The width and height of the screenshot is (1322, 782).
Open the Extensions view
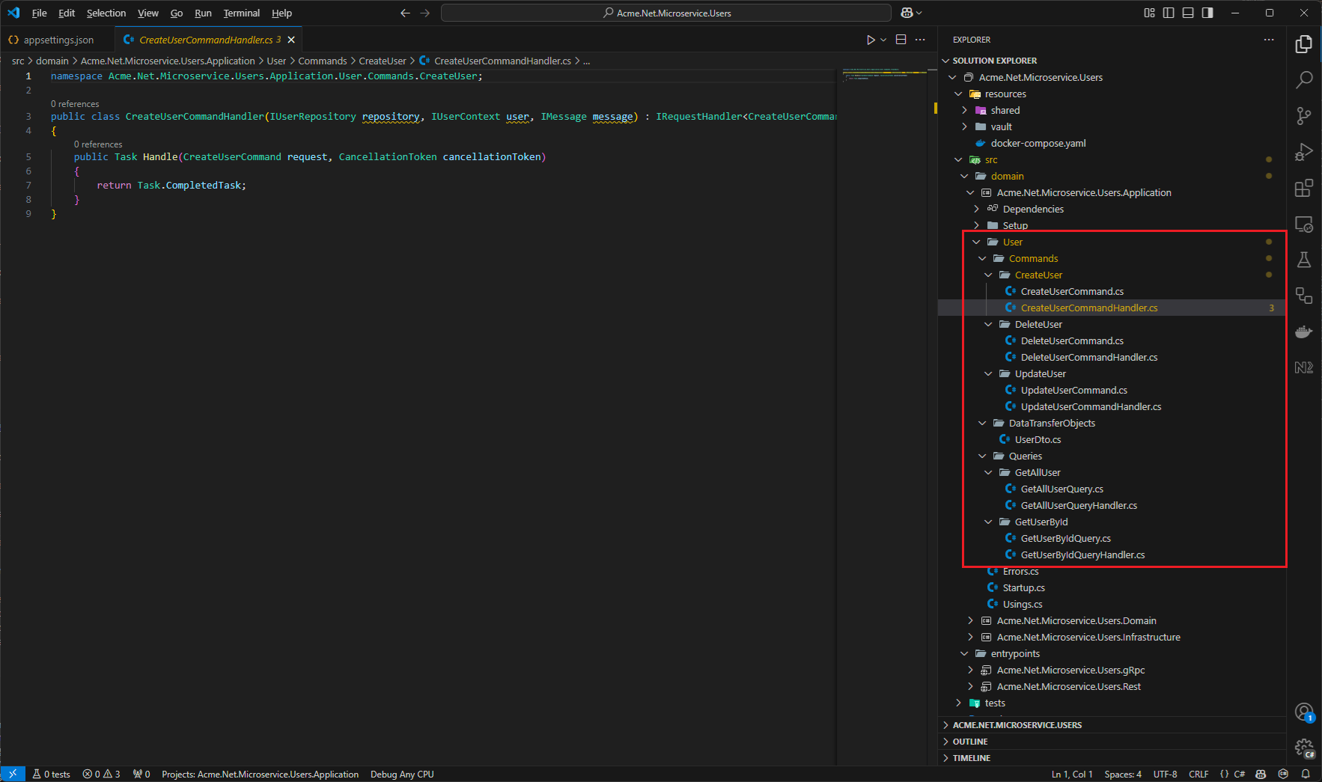pyautogui.click(x=1303, y=188)
